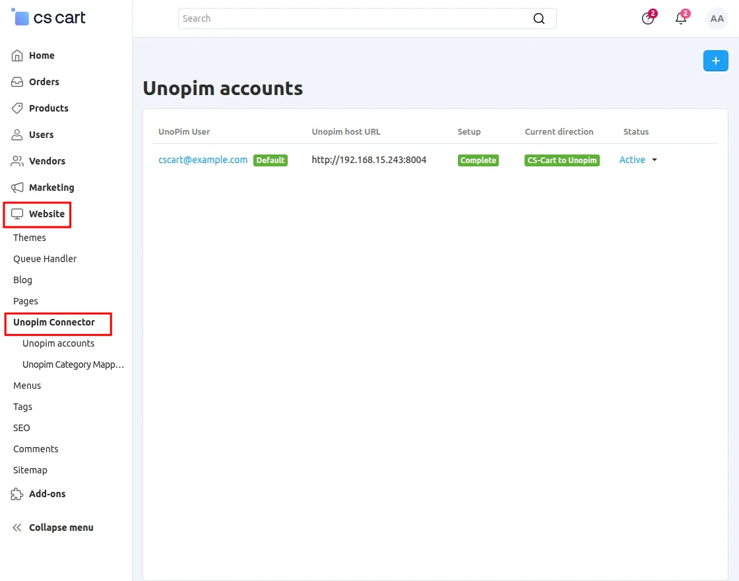Open the Products menu
This screenshot has height=581, width=739.
(49, 108)
